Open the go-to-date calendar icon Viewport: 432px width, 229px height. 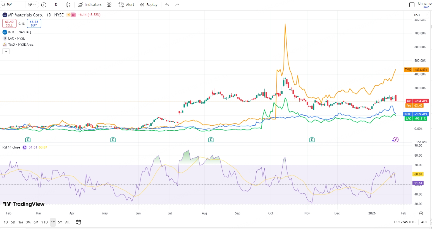coord(78,222)
